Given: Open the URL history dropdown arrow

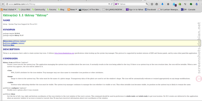Looking at the screenshot, I should tap(109, 4).
